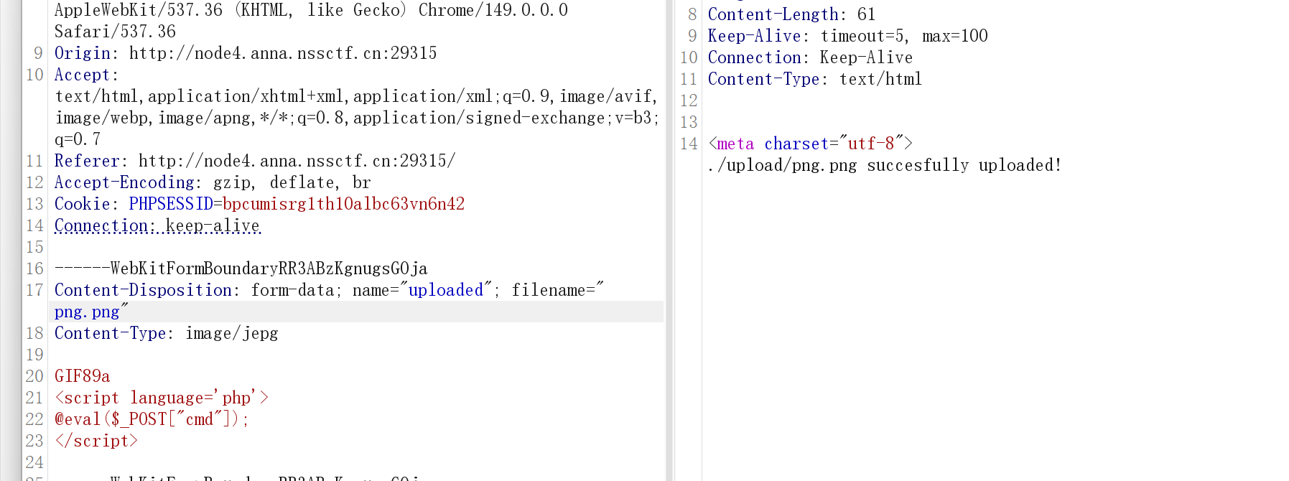Click the gzip, deflate, br encoding value
The image size is (1289, 481).
click(x=292, y=182)
